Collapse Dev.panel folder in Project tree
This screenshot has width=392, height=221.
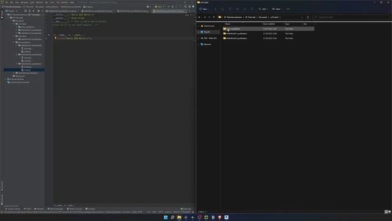click(11, 21)
